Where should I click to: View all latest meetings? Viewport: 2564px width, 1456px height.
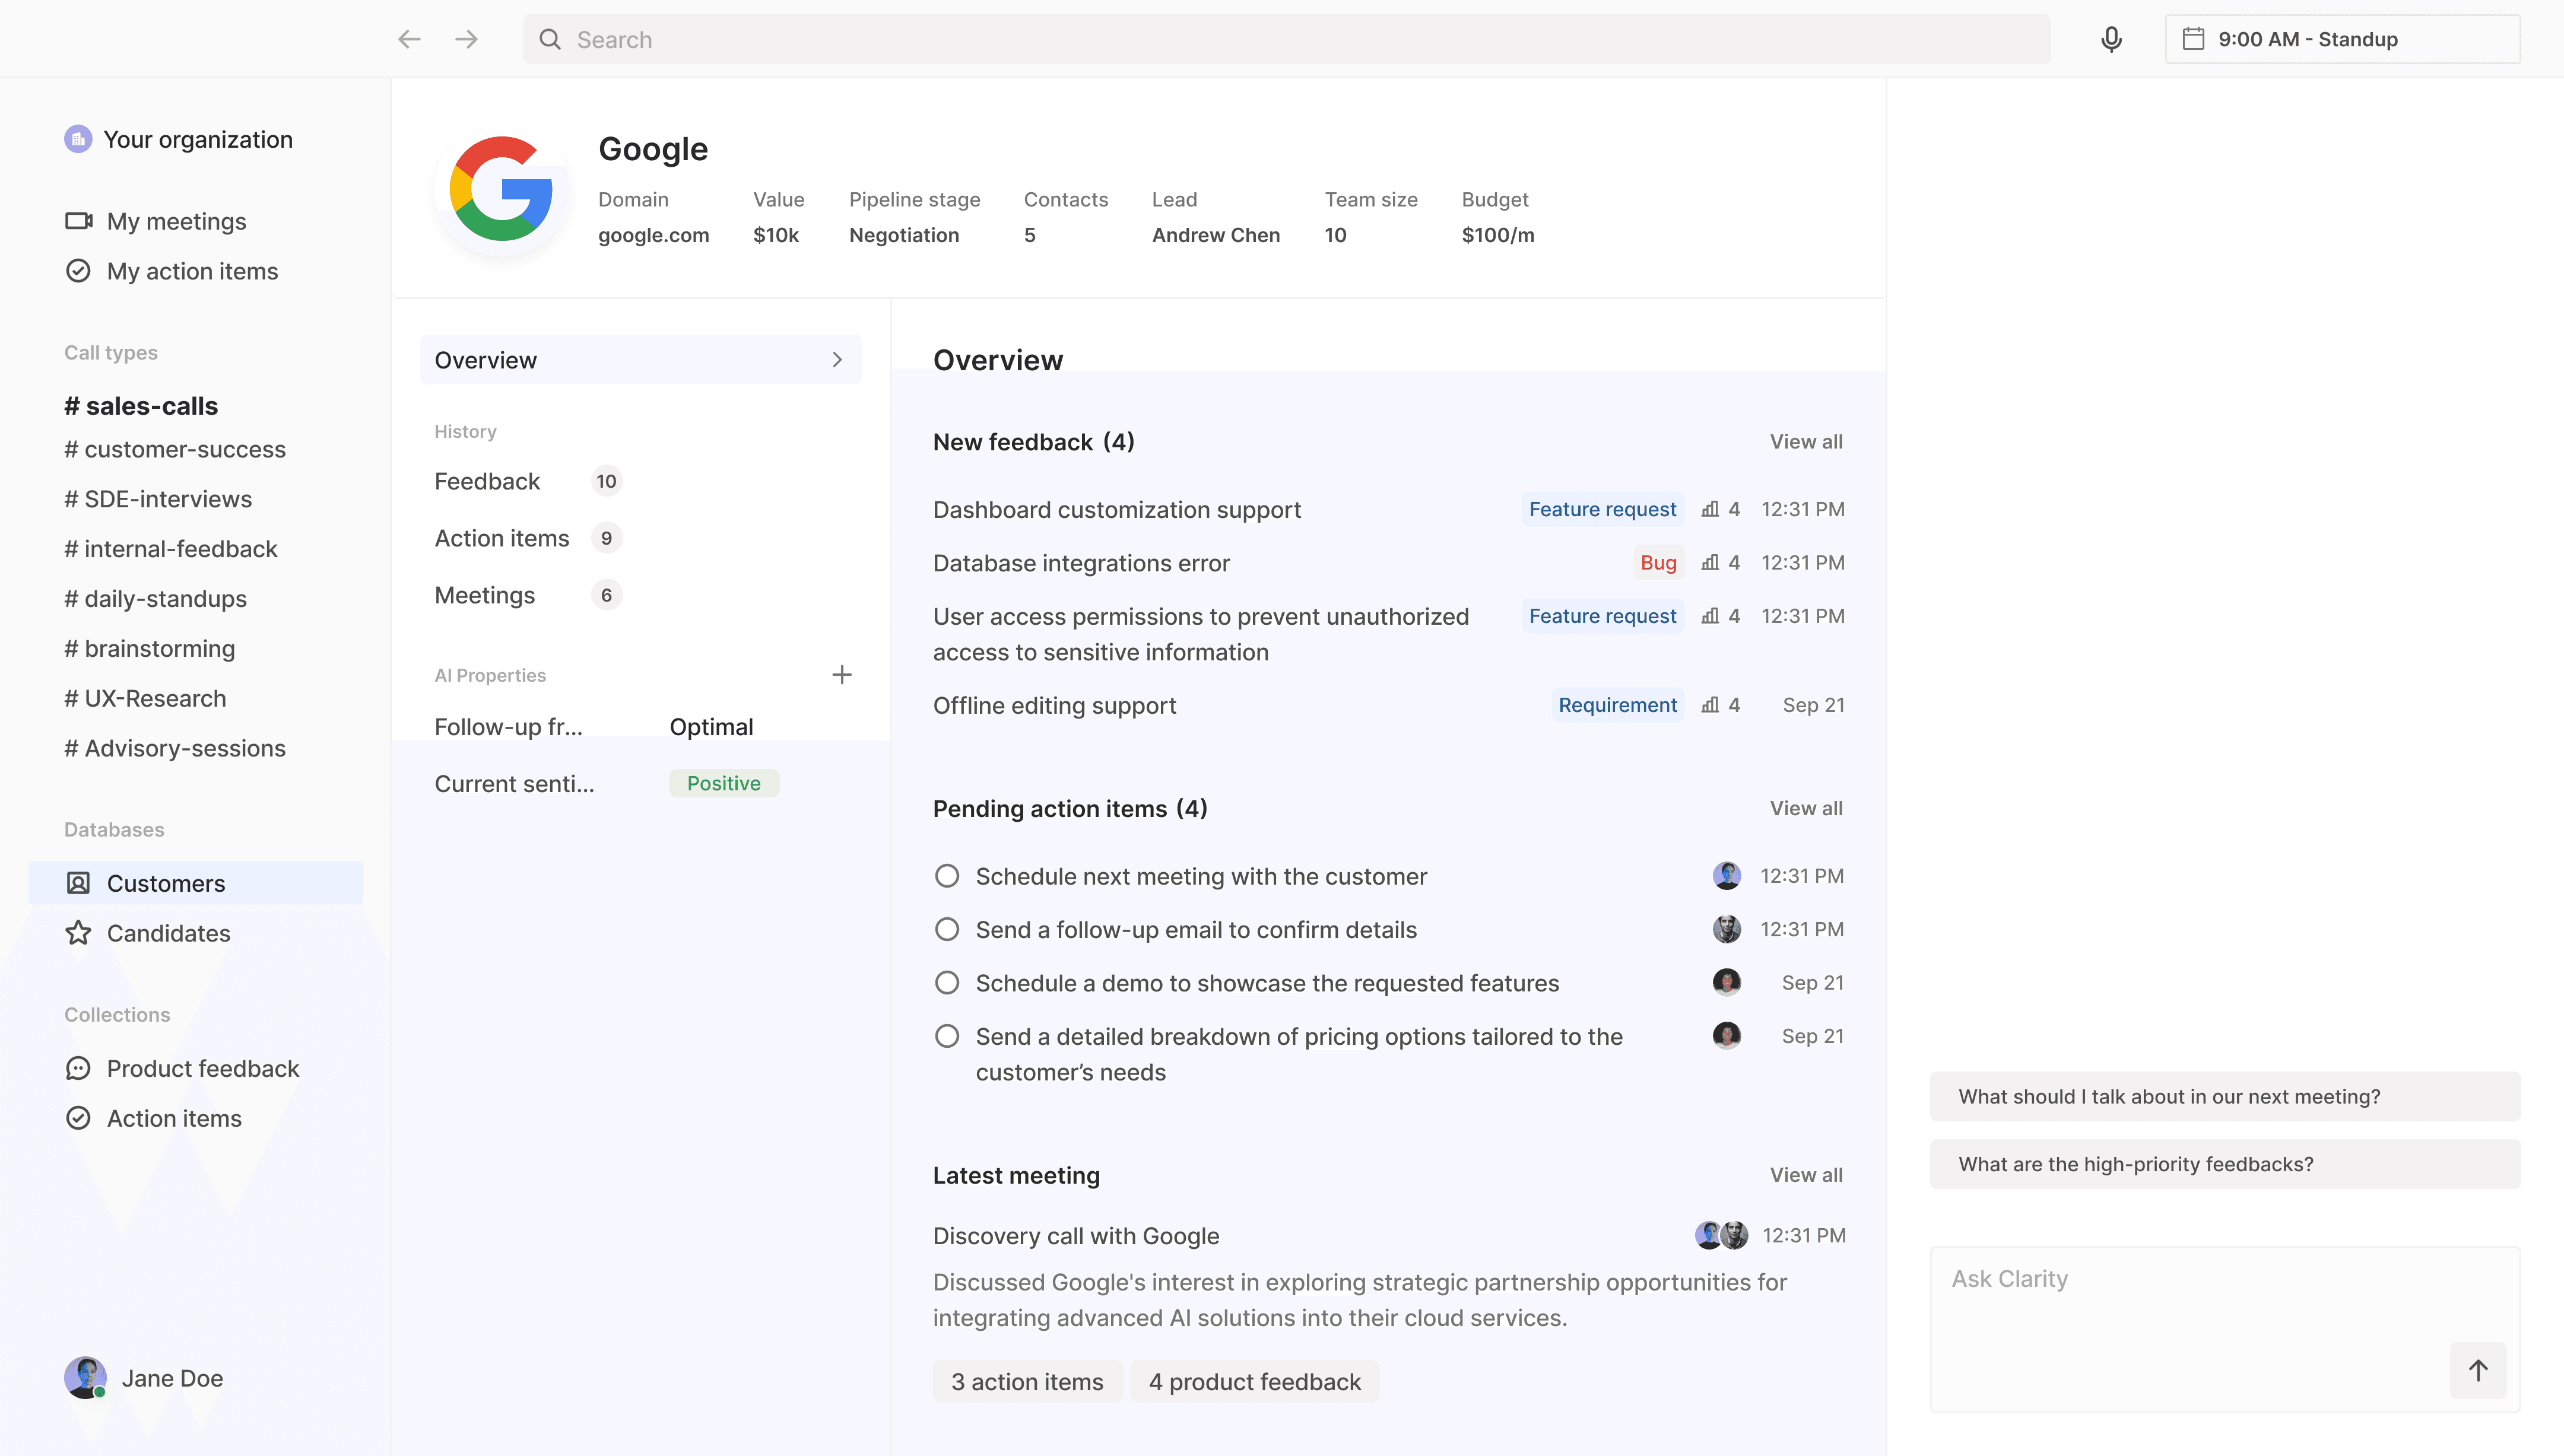[1806, 1175]
